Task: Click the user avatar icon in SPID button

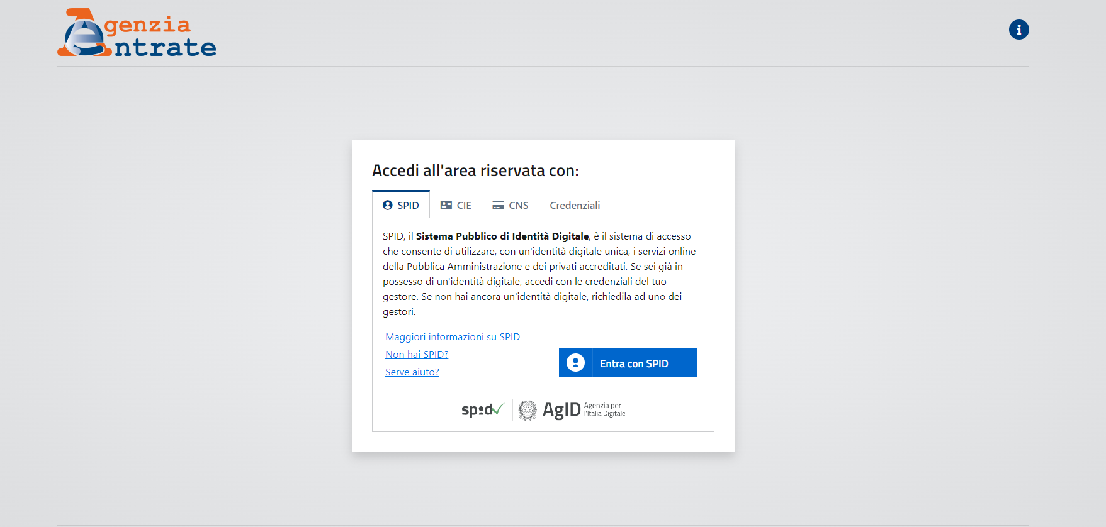Action: tap(575, 363)
